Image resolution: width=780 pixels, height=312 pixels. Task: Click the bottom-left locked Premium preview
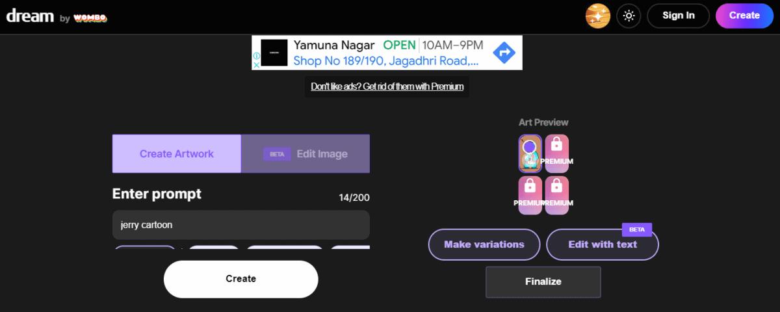530,195
